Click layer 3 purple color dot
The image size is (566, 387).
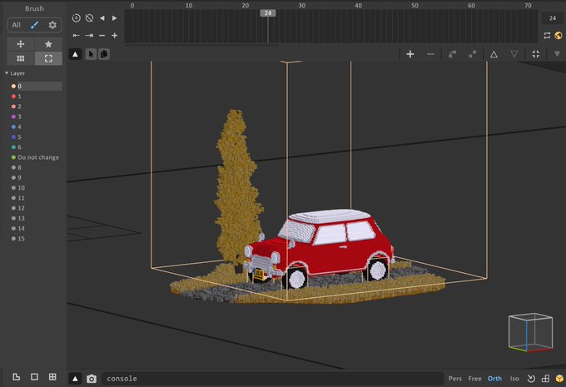pos(13,117)
